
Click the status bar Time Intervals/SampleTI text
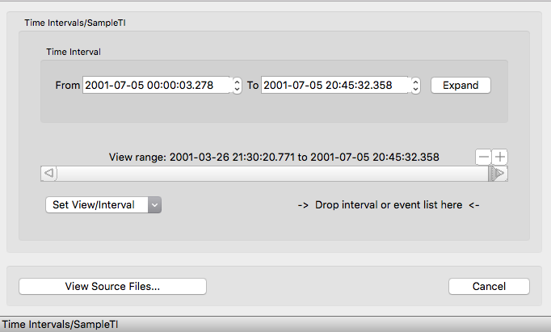click(60, 324)
